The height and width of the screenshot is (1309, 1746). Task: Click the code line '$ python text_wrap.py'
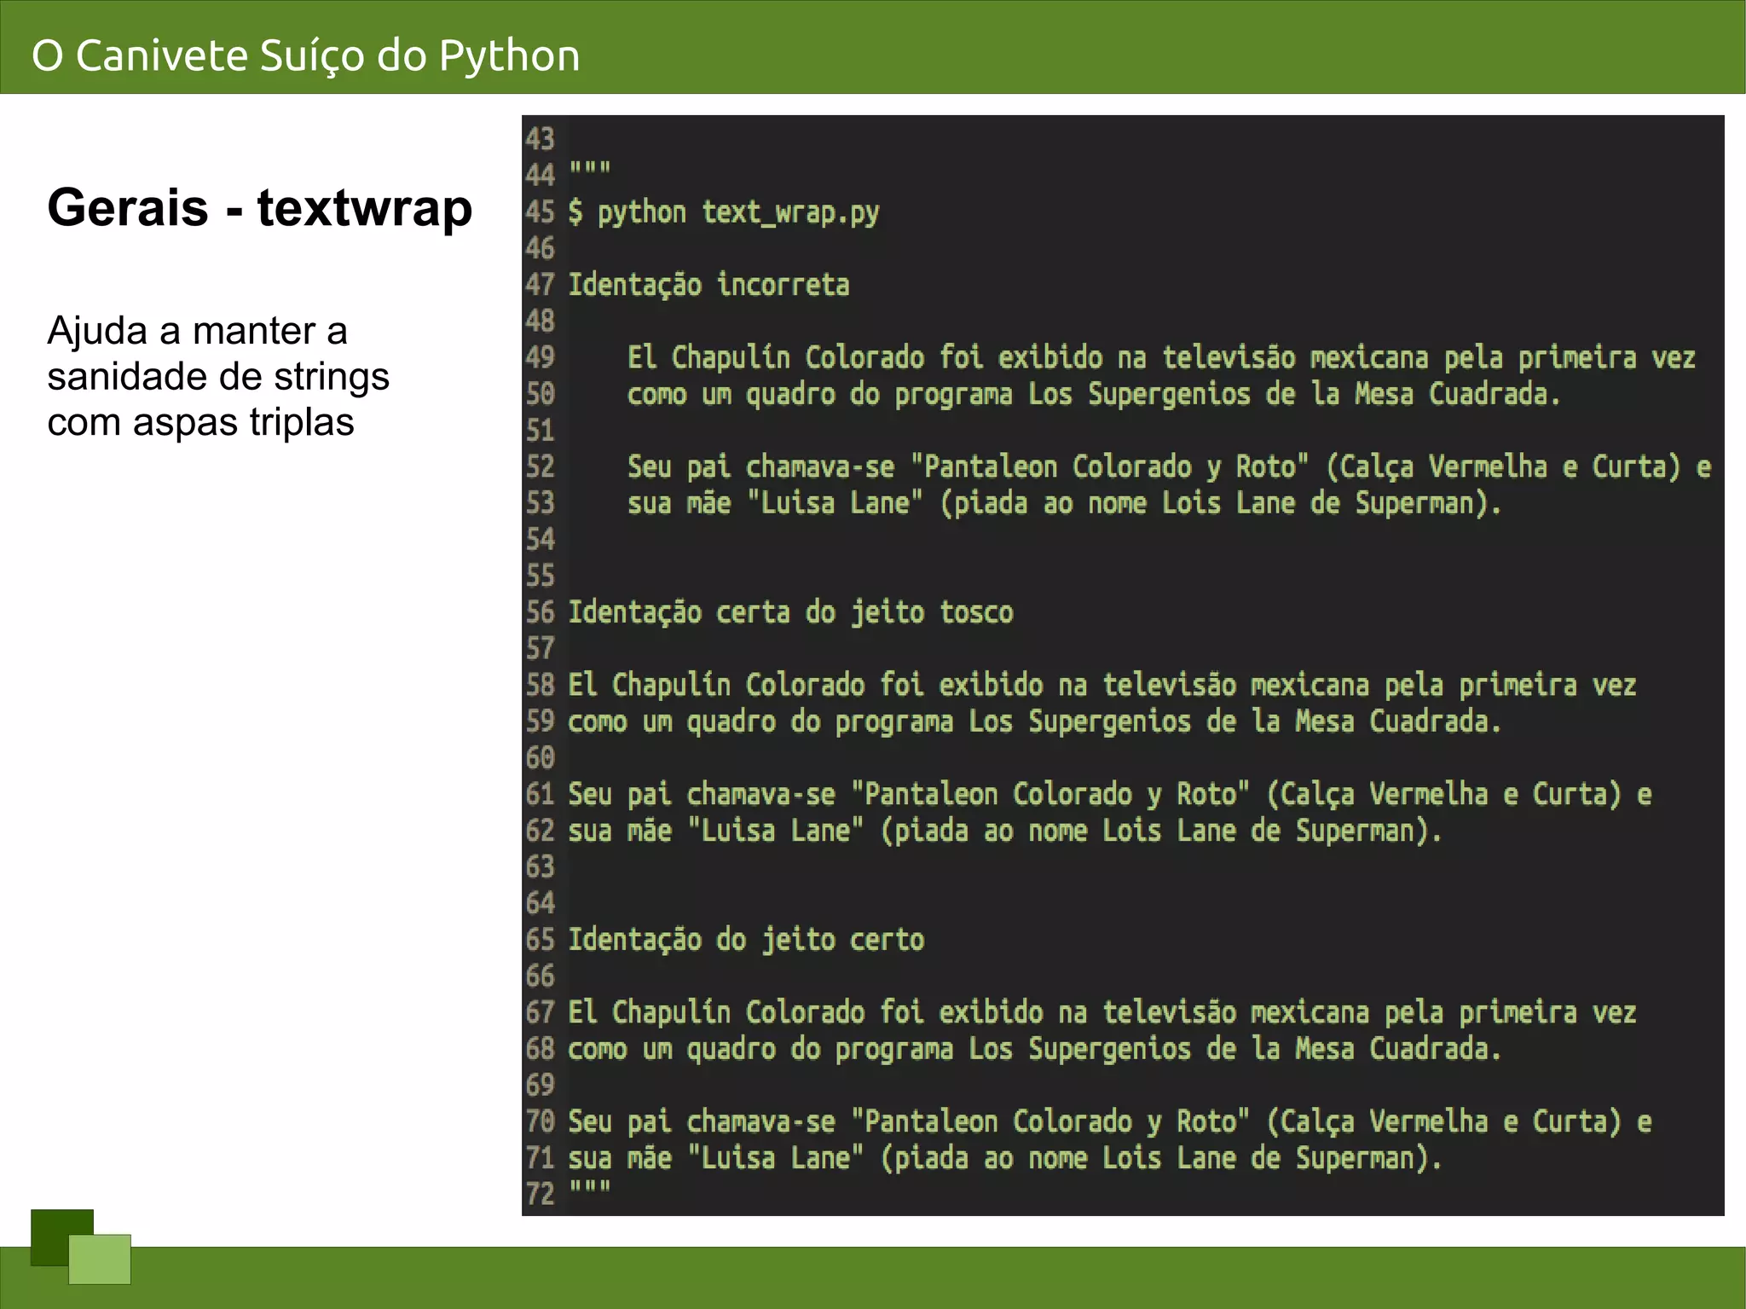click(724, 211)
